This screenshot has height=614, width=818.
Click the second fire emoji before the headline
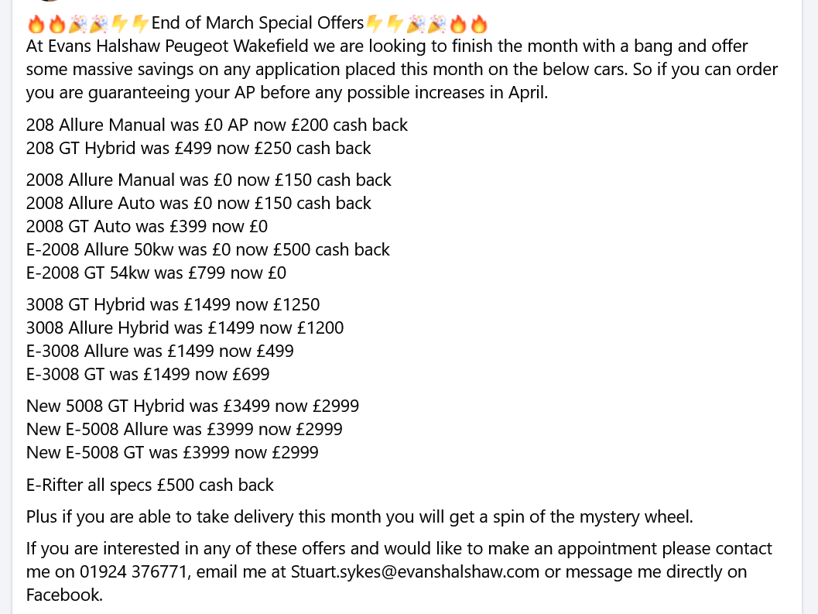pos(56,25)
